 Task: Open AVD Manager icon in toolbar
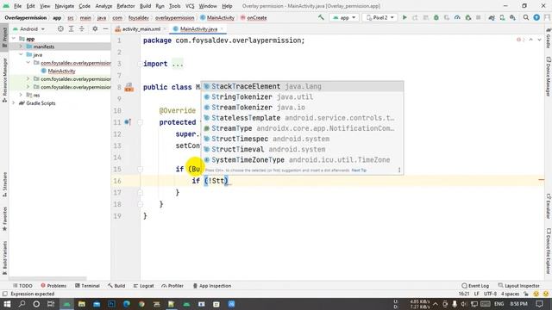point(502,17)
